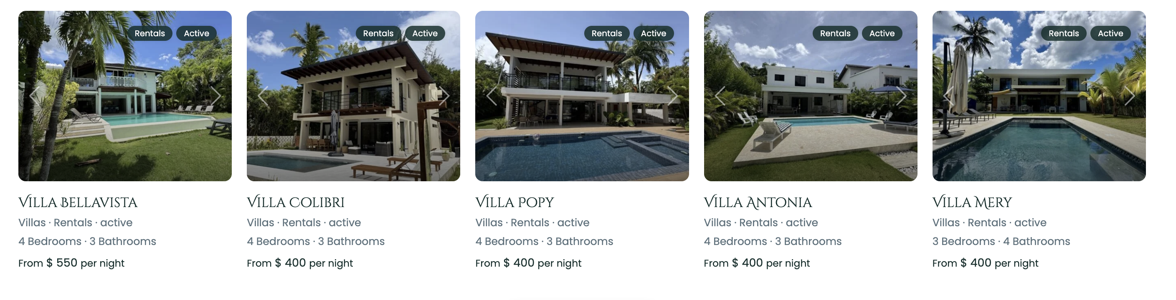
Task: Click Rentals badge on Villa Popy photo
Action: pos(607,33)
